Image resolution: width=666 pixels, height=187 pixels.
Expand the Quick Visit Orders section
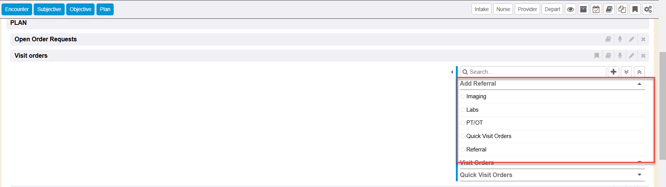[x=639, y=175]
